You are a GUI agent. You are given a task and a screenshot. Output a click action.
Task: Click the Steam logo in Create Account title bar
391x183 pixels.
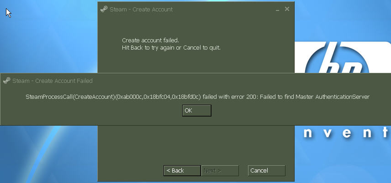coord(104,10)
